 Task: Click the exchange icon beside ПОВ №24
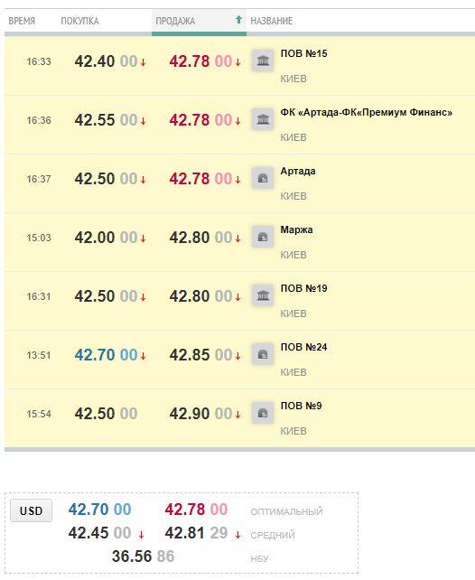coord(263,354)
